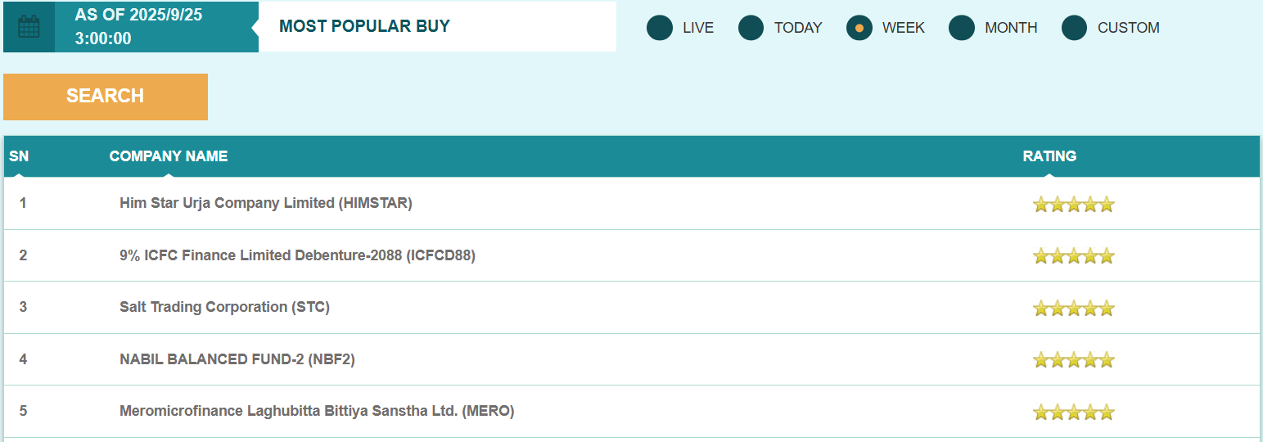Open NABIL BALANCED FUND-2 (NBF2) link
Screen dimensions: 1263x442
(x=237, y=359)
